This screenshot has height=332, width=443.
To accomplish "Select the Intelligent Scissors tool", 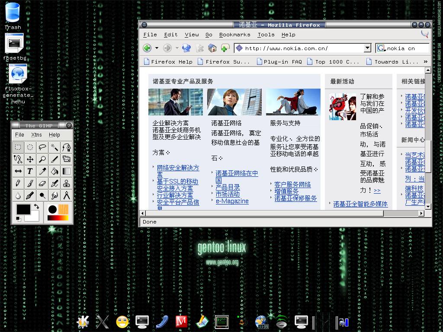I will tap(18, 159).
